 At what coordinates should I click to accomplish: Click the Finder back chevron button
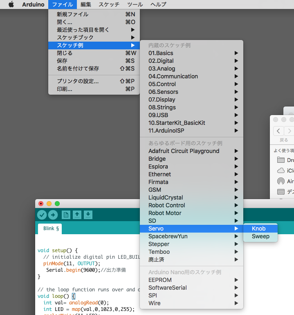tap(278, 131)
